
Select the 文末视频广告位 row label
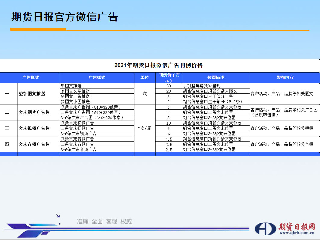(x=34, y=128)
